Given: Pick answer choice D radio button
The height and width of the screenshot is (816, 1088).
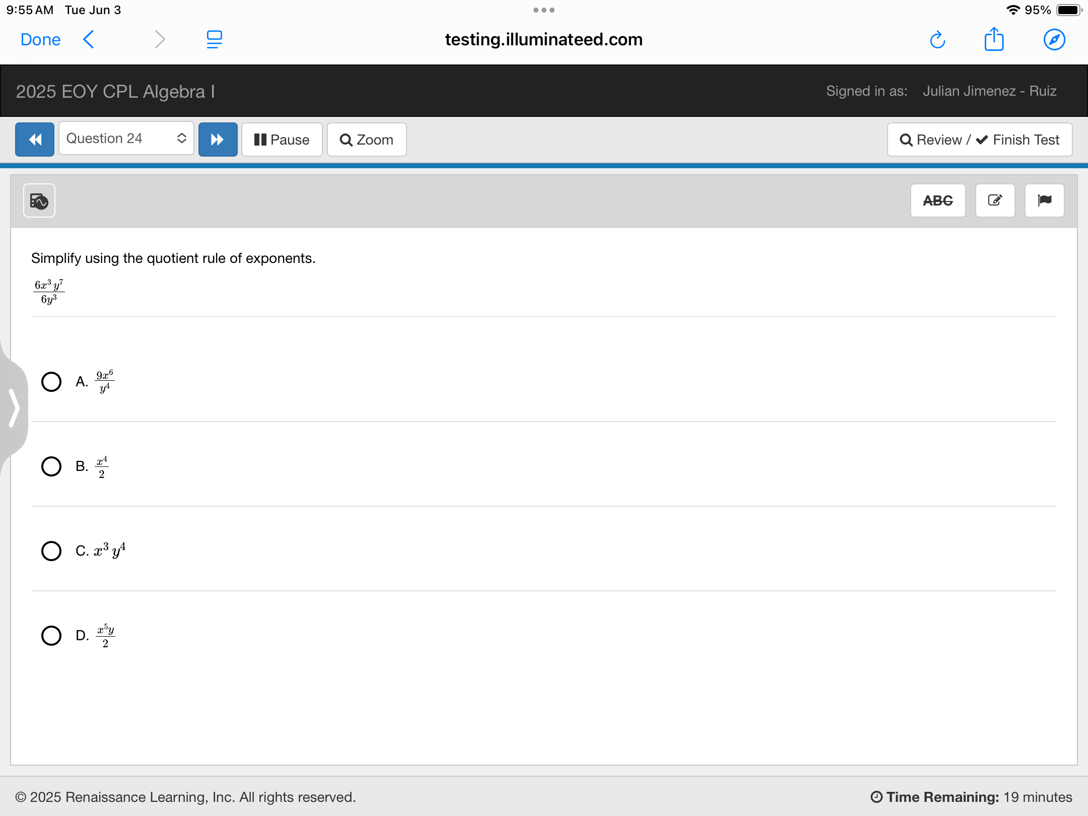Looking at the screenshot, I should point(51,636).
